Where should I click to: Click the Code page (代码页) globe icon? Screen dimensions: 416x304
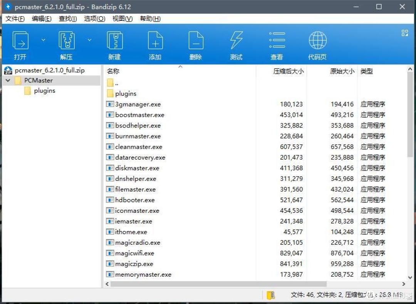pos(317,40)
